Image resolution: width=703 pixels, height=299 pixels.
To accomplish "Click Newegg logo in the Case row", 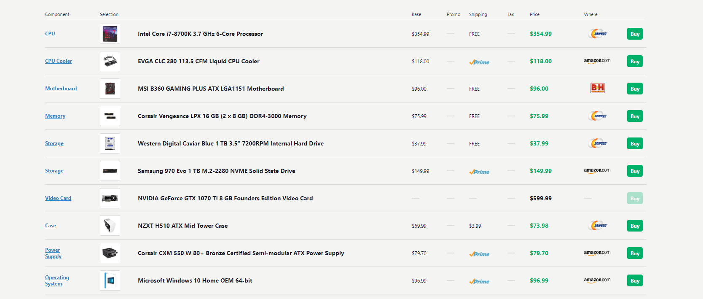I will click(x=597, y=226).
